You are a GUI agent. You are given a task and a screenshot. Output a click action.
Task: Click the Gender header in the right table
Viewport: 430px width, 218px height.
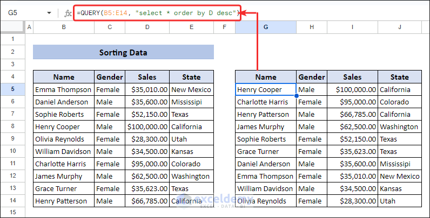tap(312, 77)
